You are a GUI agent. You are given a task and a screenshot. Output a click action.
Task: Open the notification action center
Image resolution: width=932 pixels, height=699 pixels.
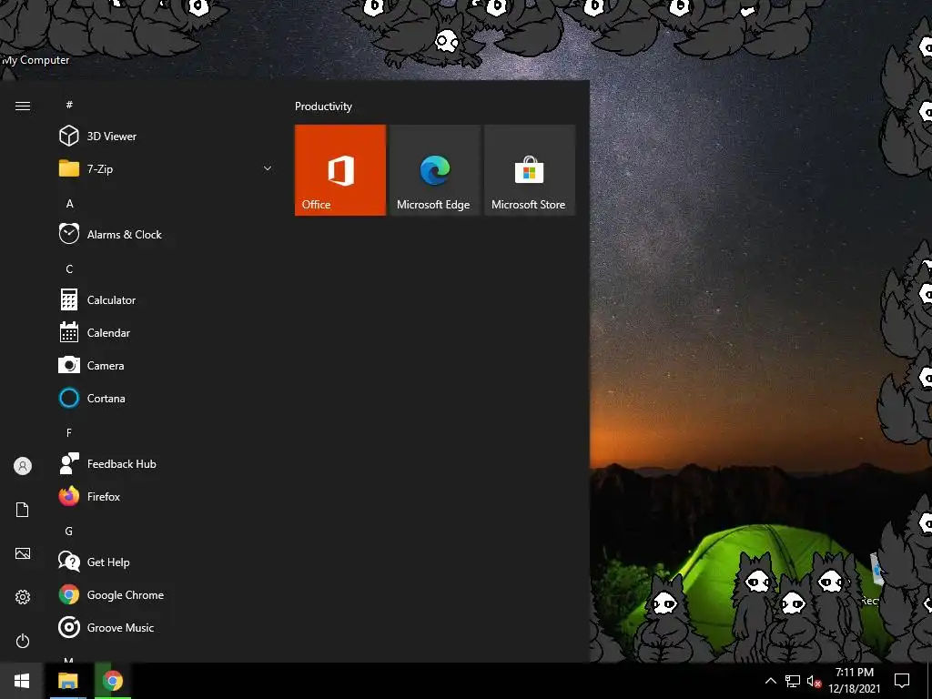pos(902,681)
